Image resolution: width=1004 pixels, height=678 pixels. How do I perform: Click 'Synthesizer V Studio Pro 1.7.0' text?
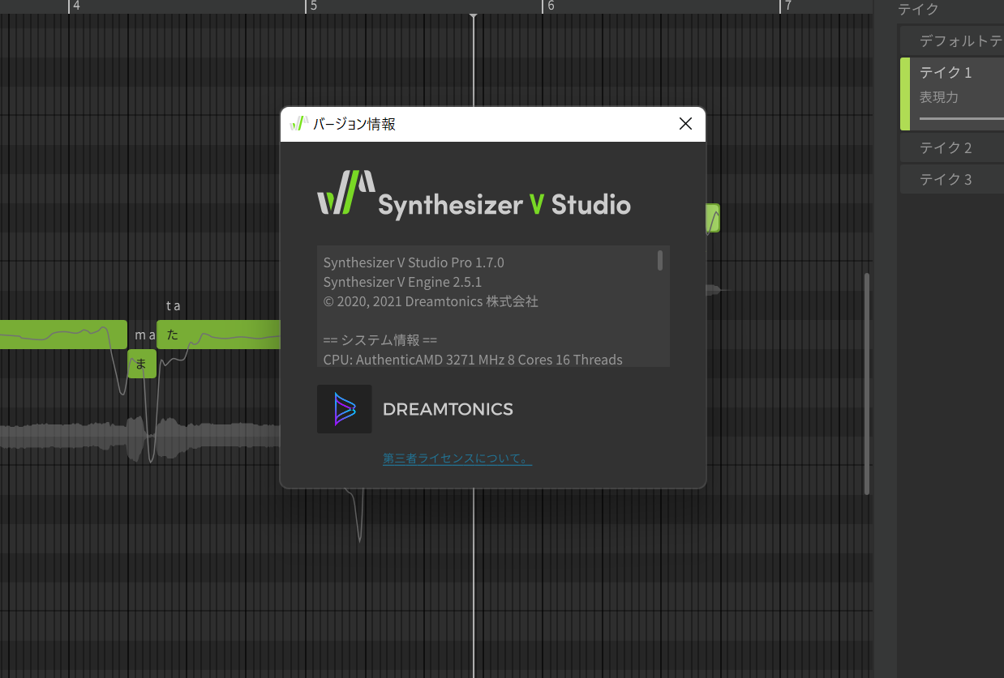414,262
